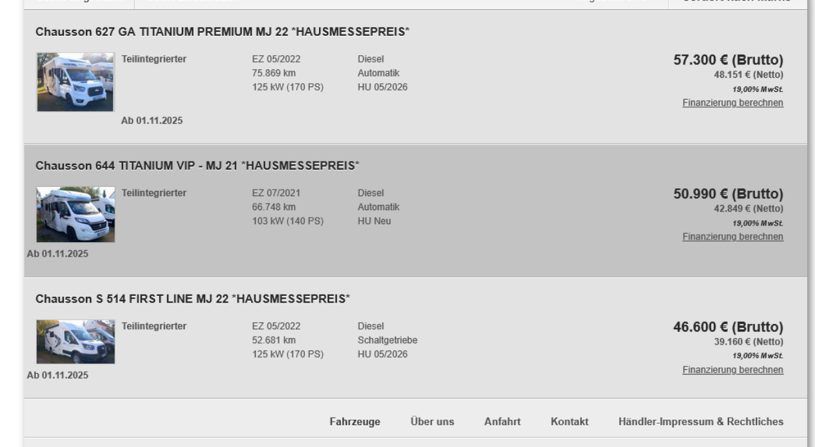Image resolution: width=815 pixels, height=447 pixels.
Task: Calculate financing for the 46.600 € vehicle
Action: (732, 370)
